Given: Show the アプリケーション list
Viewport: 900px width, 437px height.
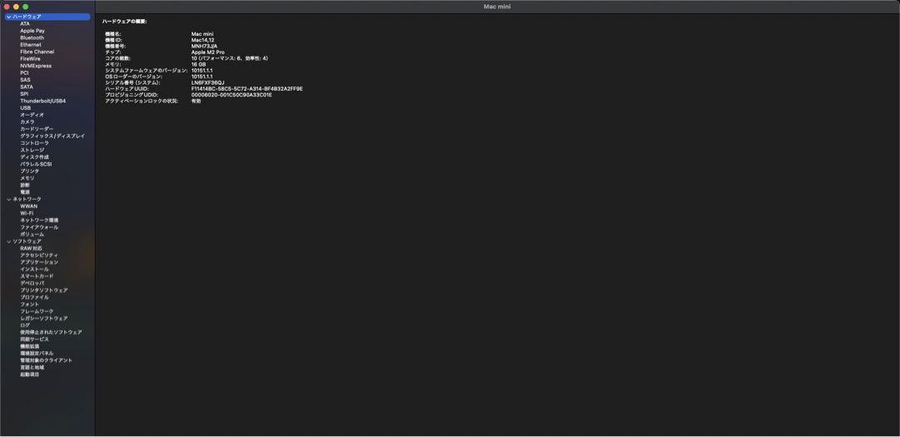Looking at the screenshot, I should pos(39,262).
